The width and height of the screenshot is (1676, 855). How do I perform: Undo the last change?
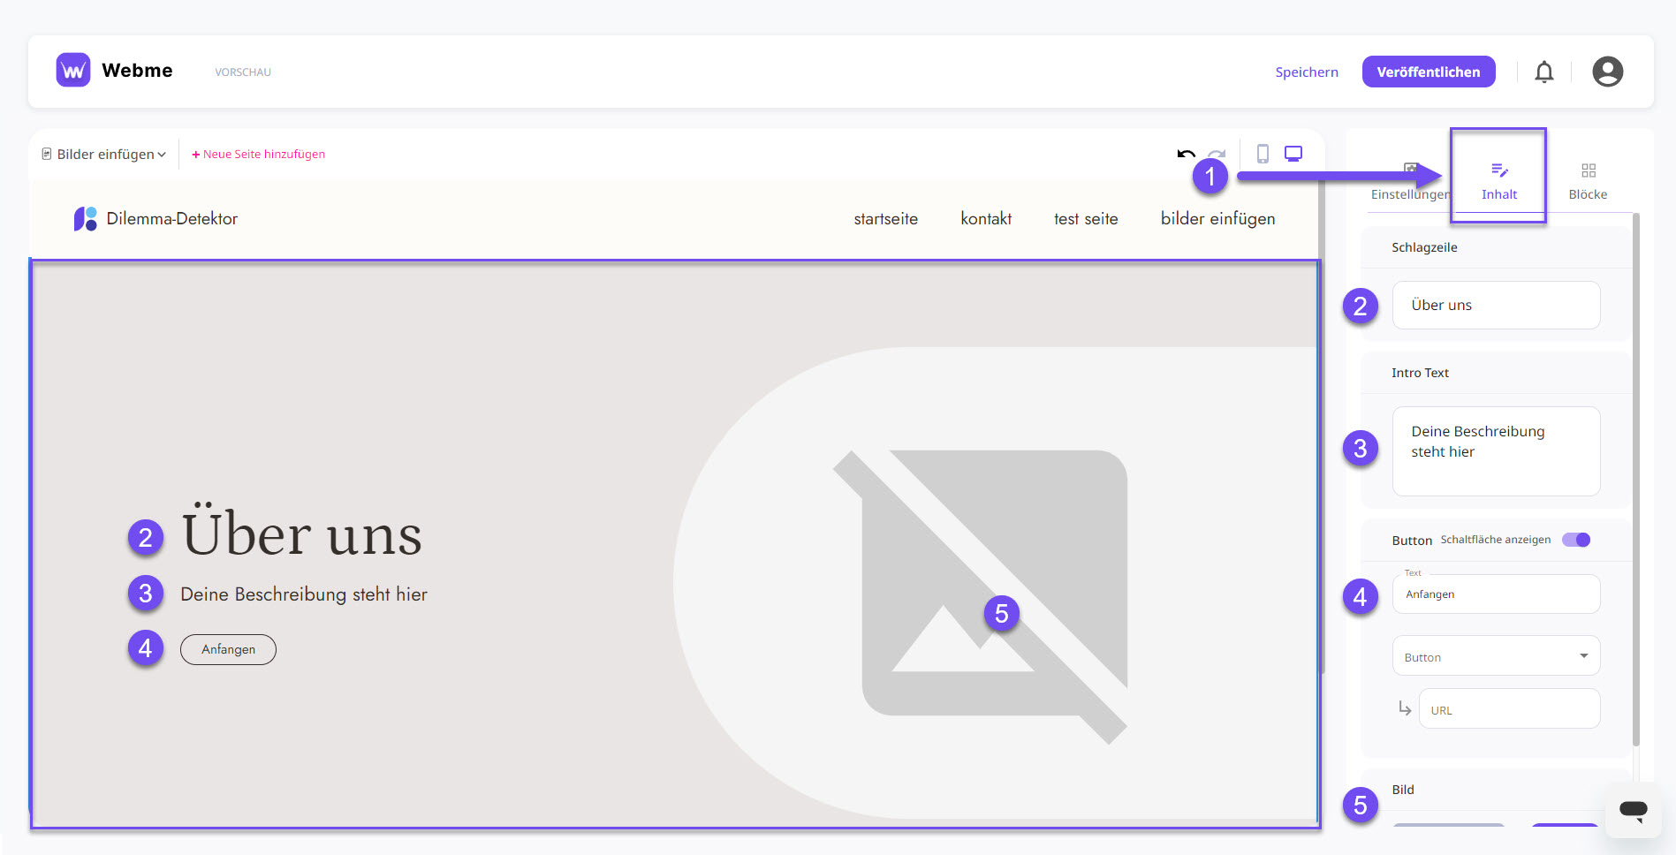1186,154
